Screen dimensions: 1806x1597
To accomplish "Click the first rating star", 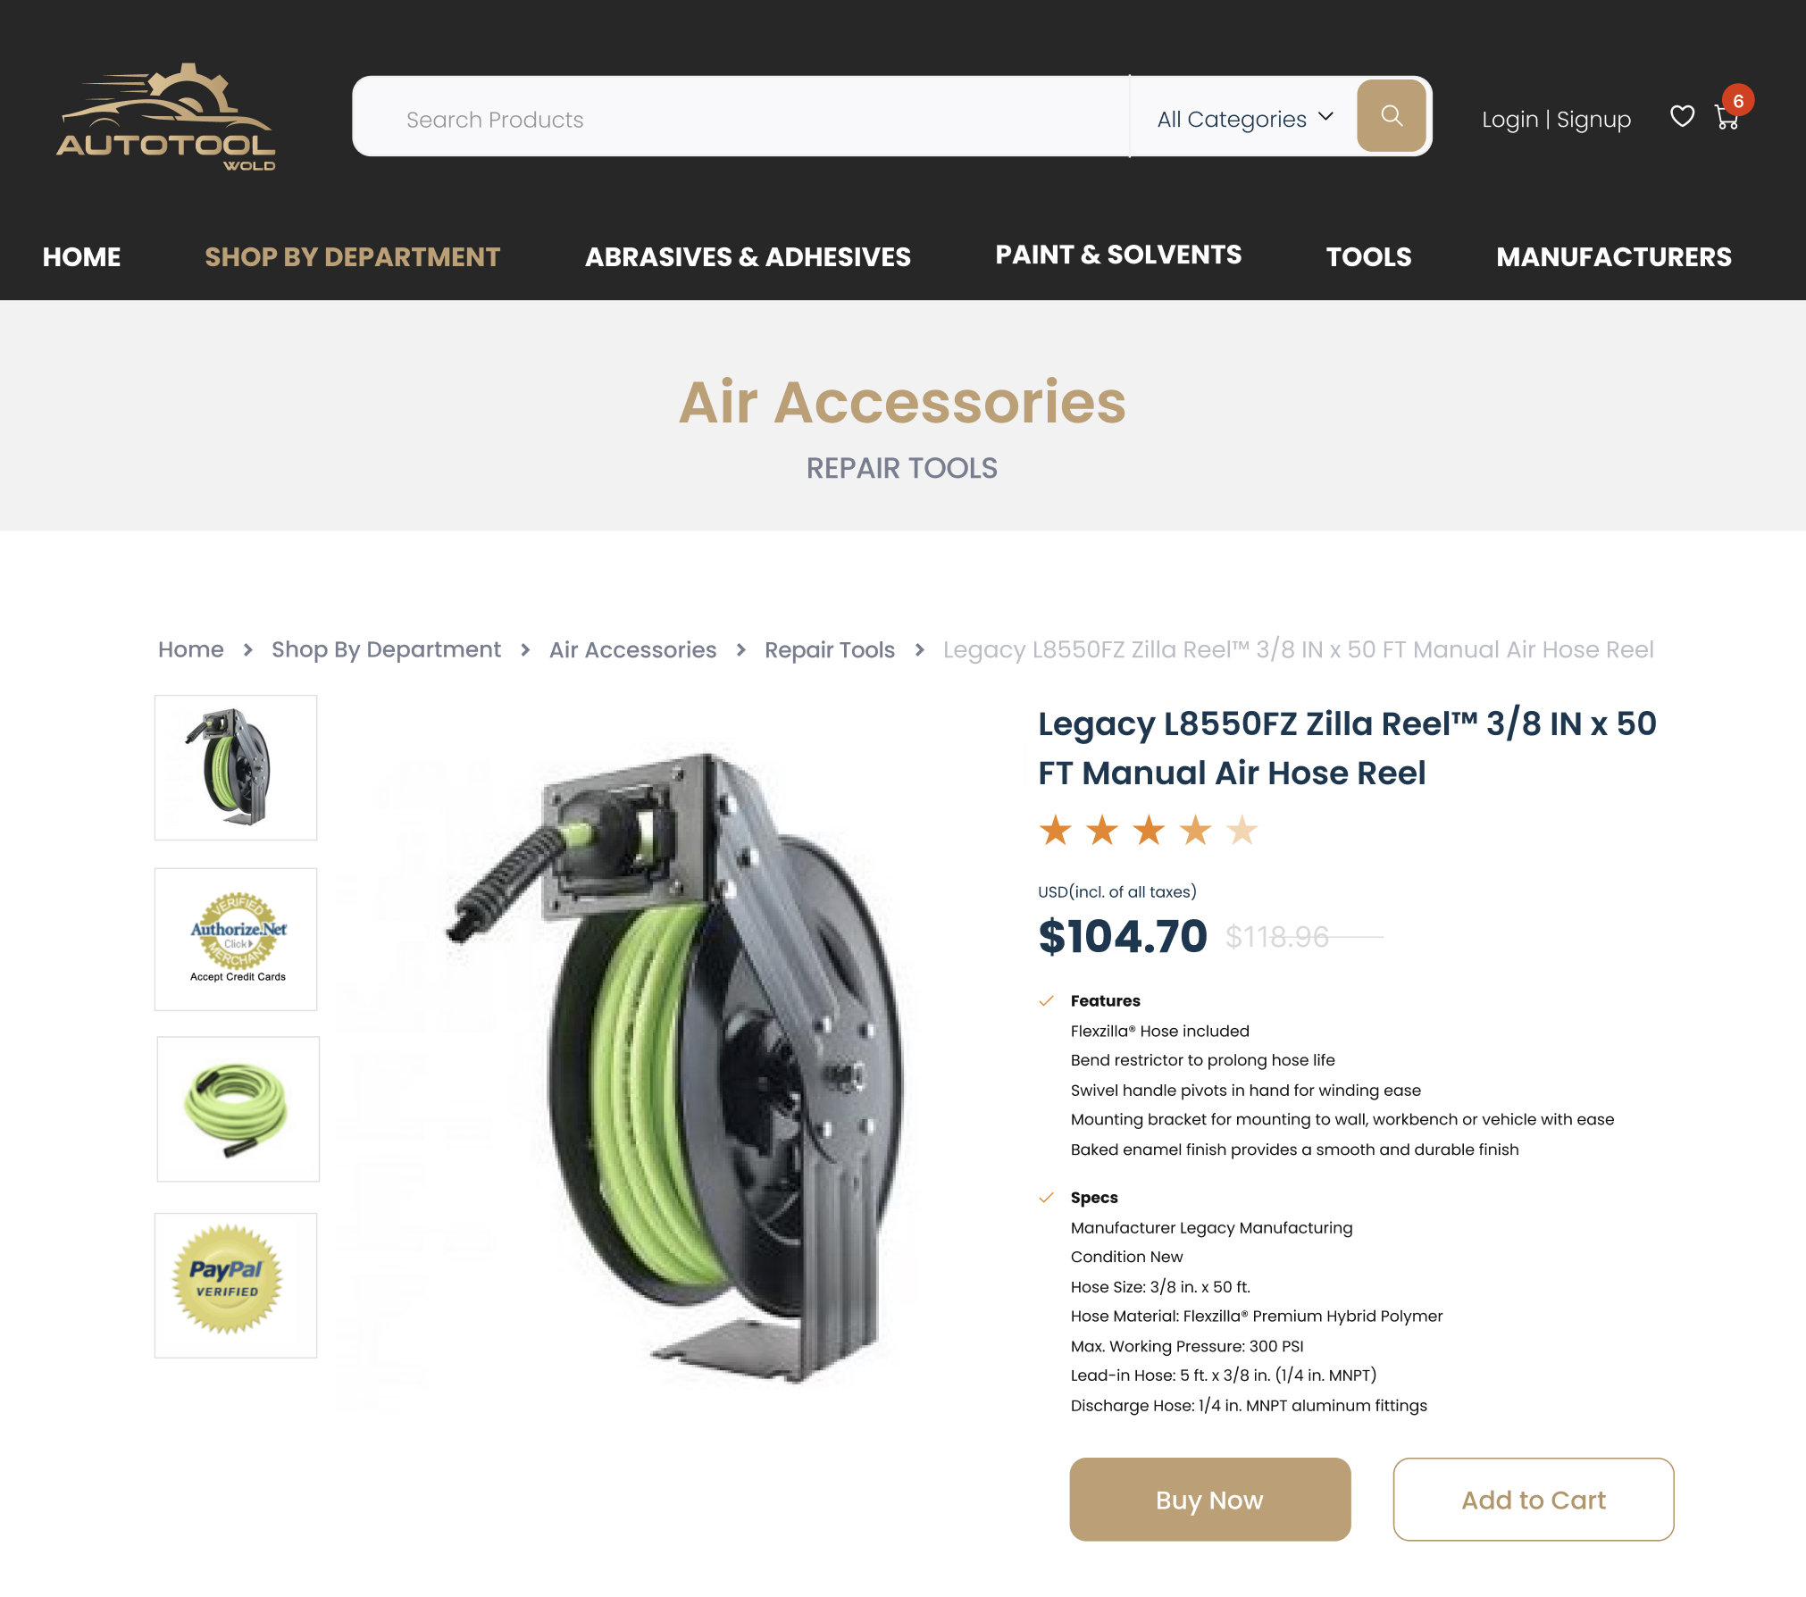I will tap(1056, 831).
